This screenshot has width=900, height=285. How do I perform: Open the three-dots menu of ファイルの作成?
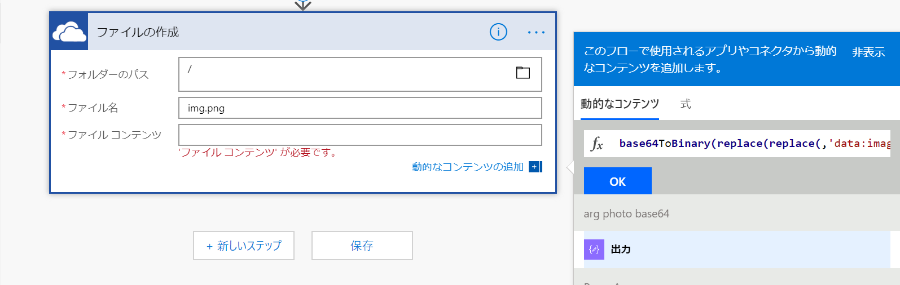536,32
